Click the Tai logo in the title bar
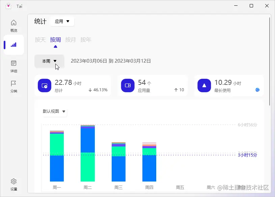This screenshot has width=275, height=197. tap(8, 6)
